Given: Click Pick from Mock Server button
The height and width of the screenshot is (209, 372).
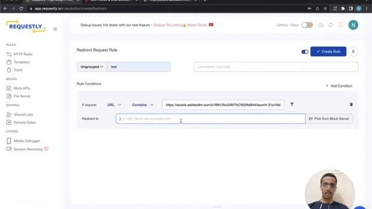Looking at the screenshot, I should (x=330, y=118).
